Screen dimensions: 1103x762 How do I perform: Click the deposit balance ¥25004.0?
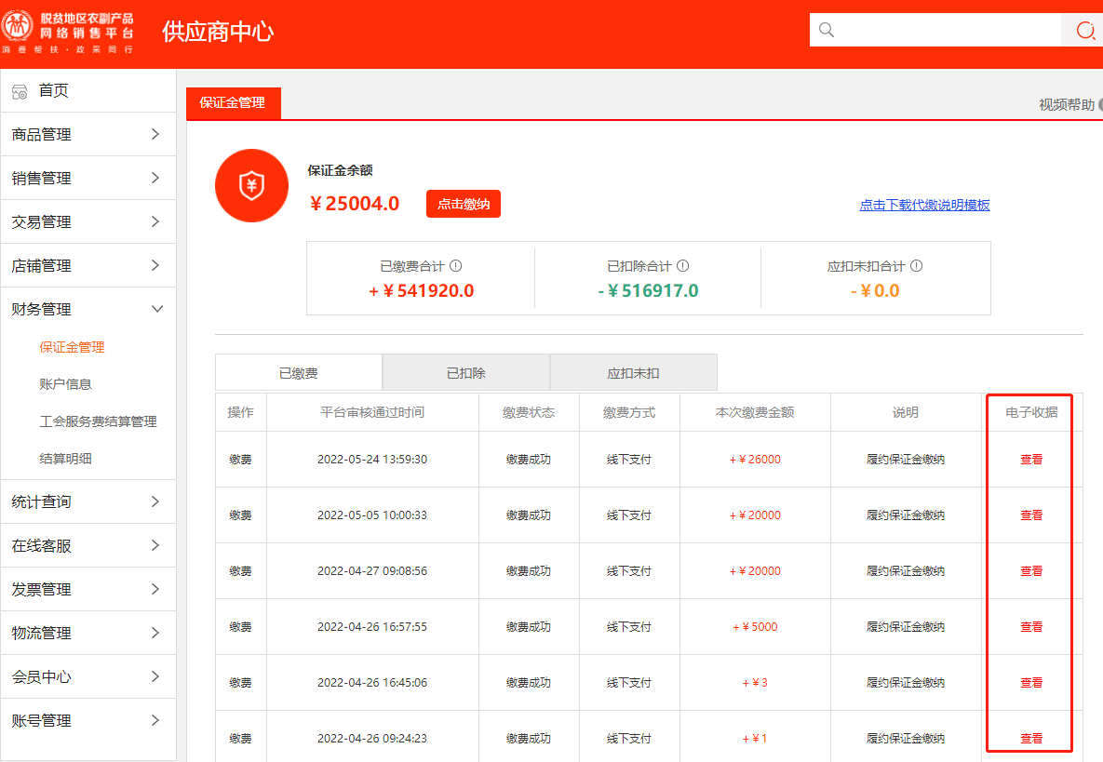click(x=355, y=203)
